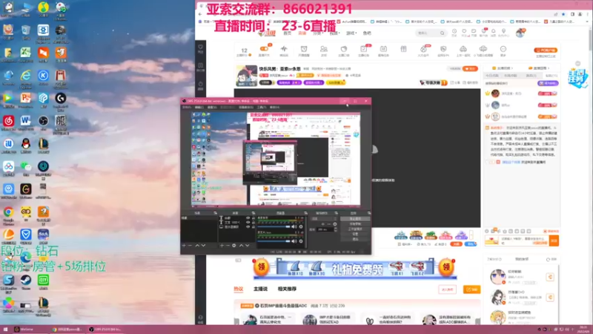Viewport: 593px width, 334px height.
Task: Toggle lock on first OBS source
Action: (254, 217)
